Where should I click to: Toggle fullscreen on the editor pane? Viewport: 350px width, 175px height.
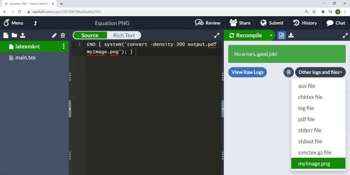click(x=217, y=35)
